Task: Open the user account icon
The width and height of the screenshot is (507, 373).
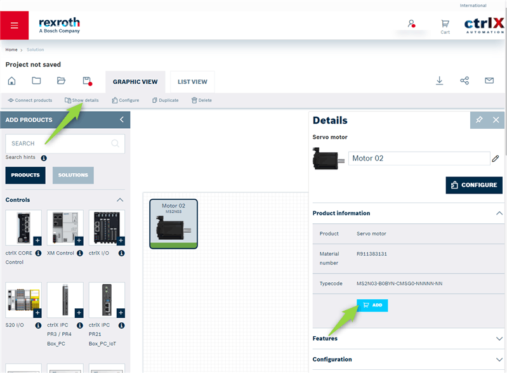Action: (x=411, y=23)
